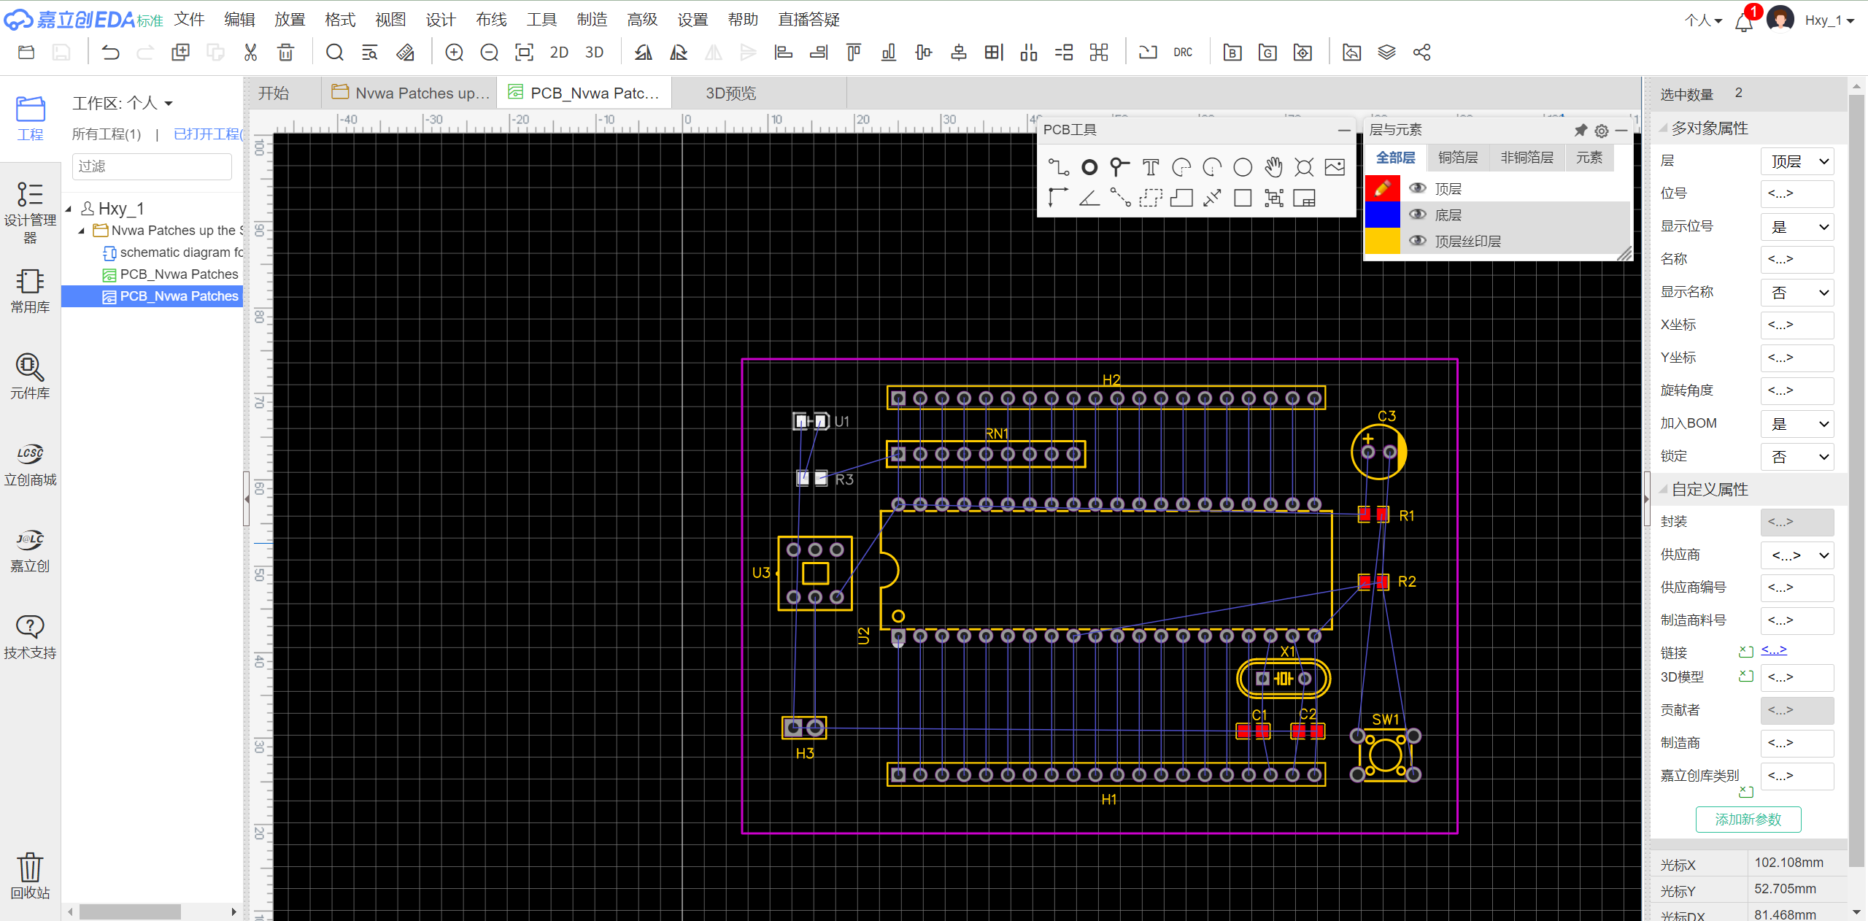Screen dimensions: 1868x921
Task: Open the 布线 menu
Action: [x=490, y=20]
